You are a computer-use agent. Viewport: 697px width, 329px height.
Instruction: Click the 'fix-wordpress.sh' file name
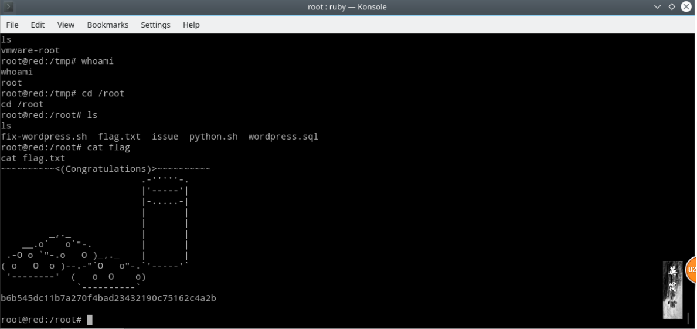point(44,137)
